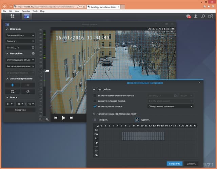This screenshot has width=217, height=169.
Task: Check the 'Укажите интервал поиска' option
Action: pos(95,101)
